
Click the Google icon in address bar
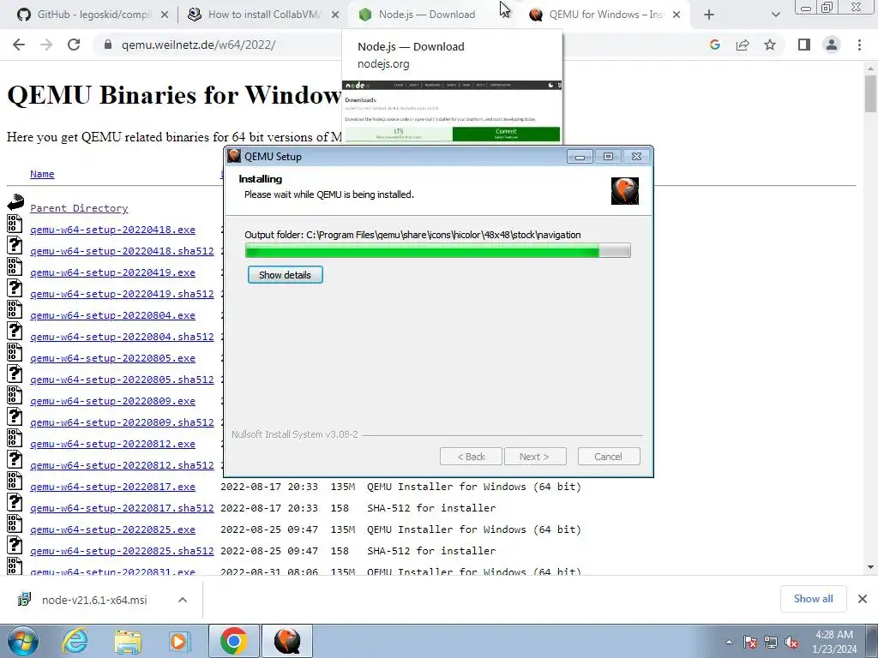pos(714,45)
